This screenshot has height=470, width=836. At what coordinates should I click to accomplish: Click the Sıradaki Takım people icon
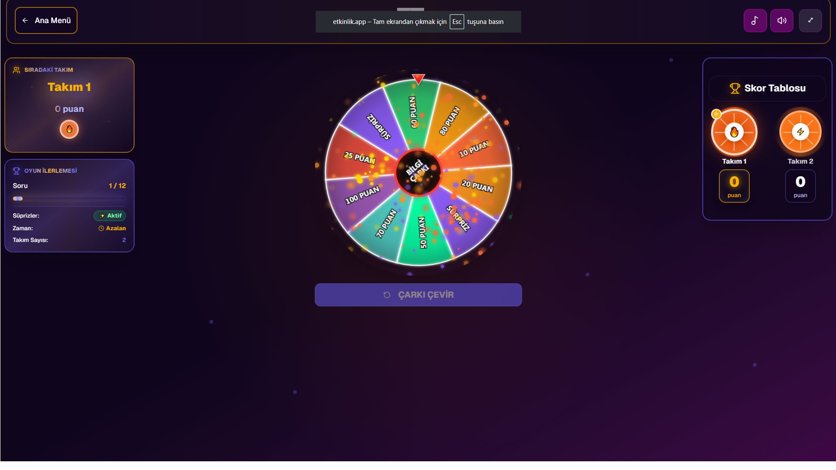(17, 70)
